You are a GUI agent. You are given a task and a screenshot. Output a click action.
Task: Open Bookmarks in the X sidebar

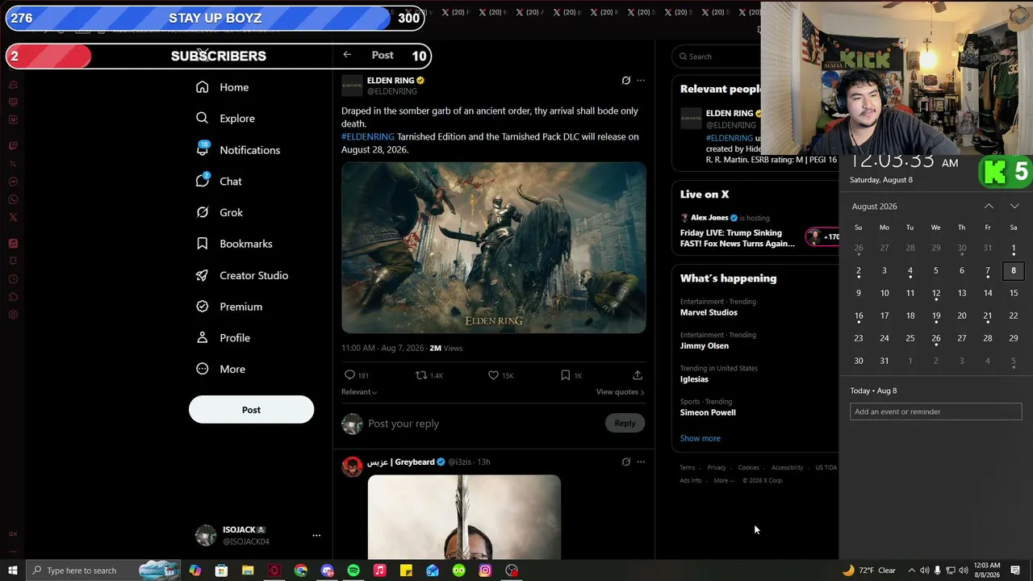(x=235, y=244)
